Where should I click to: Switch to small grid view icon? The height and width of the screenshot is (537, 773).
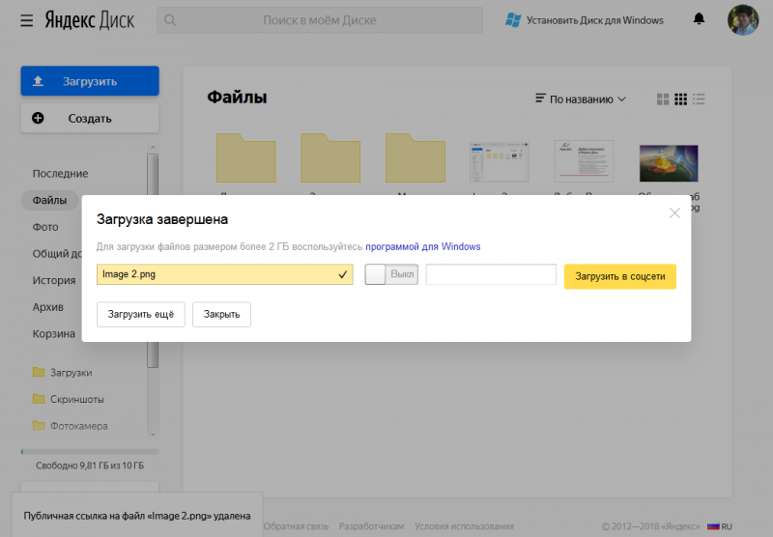coord(680,99)
